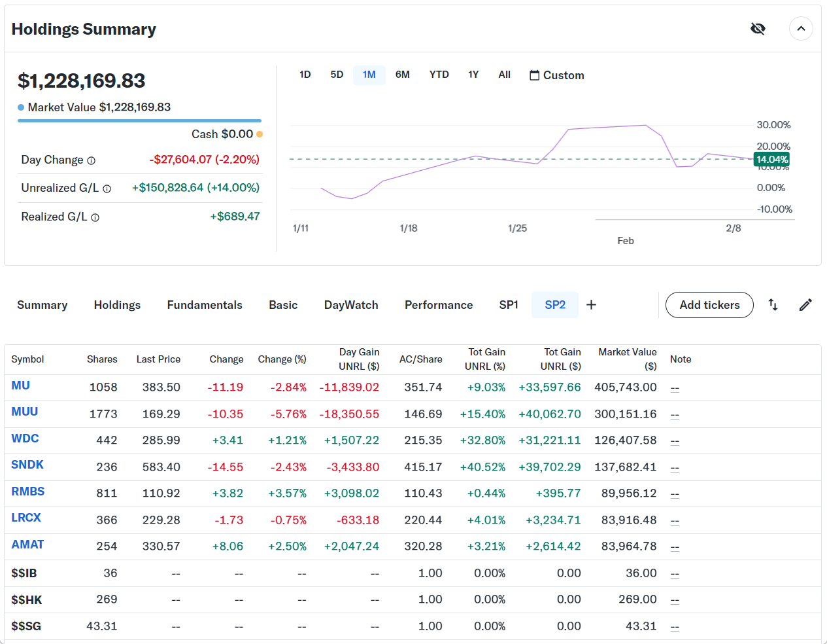This screenshot has height=644, width=827.
Task: Click the Unrealized G/L info icon
Action: tap(107, 189)
